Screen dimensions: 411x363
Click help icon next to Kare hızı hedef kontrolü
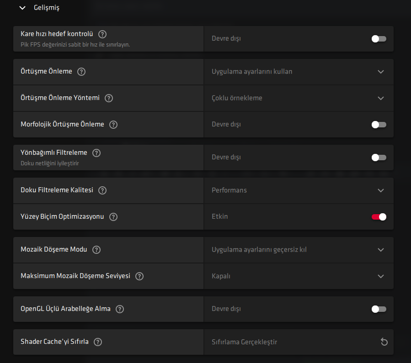click(x=102, y=34)
